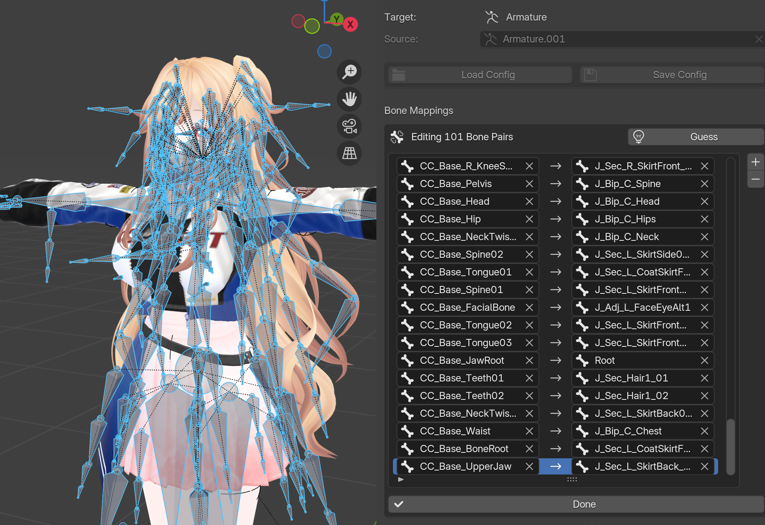Clear the J_Bip_C_Head target bone
The width and height of the screenshot is (765, 525).
pos(704,202)
